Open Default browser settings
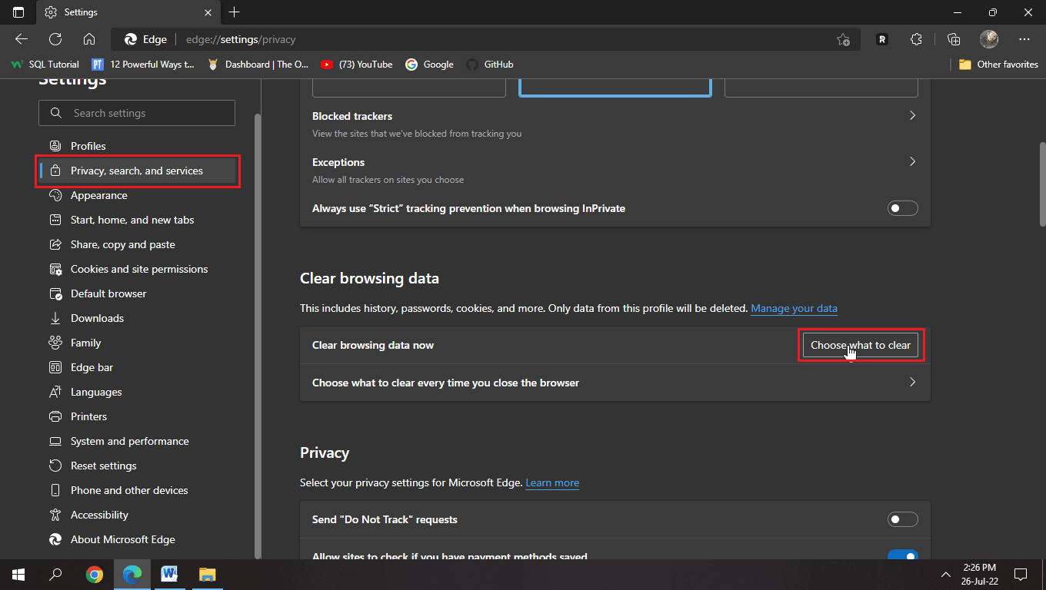This screenshot has width=1046, height=590. pyautogui.click(x=137, y=293)
